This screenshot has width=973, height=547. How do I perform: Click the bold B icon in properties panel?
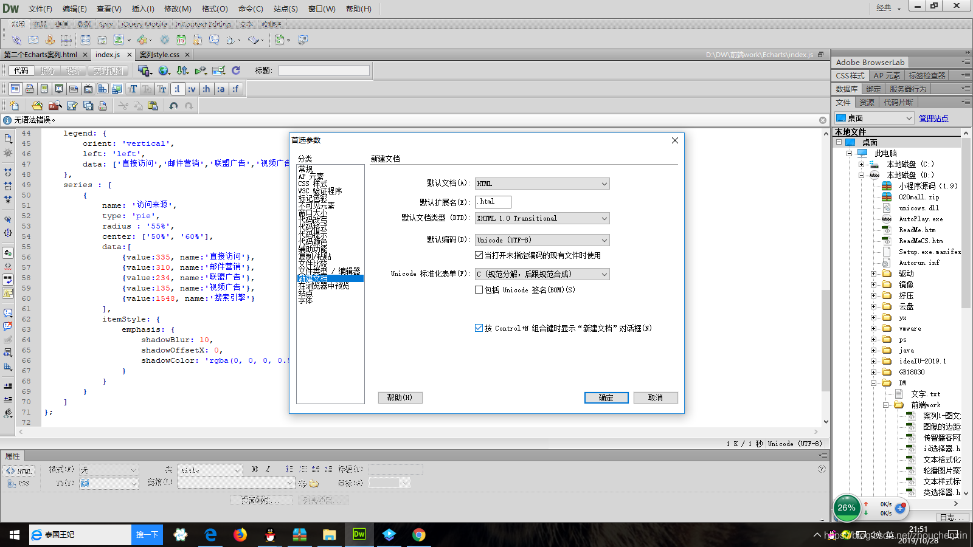[x=255, y=469]
